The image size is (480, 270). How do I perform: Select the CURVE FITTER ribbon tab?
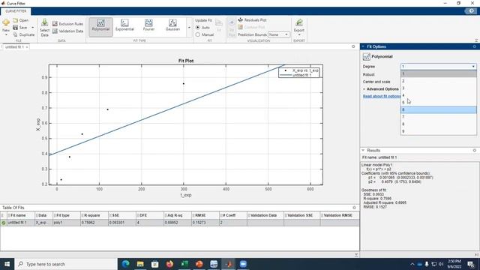(16, 11)
